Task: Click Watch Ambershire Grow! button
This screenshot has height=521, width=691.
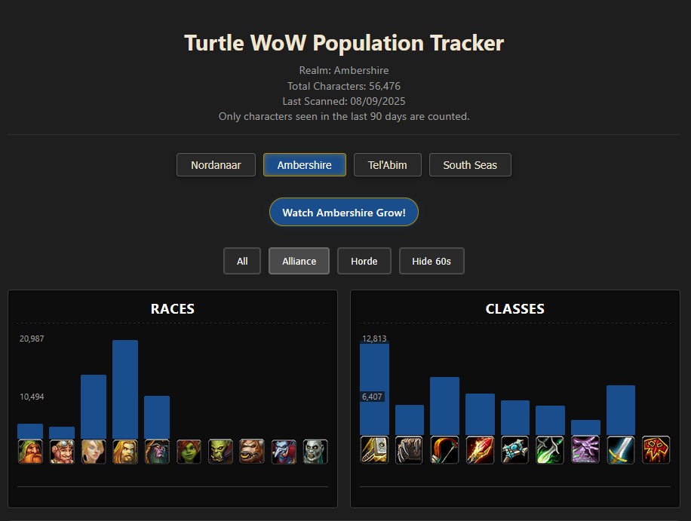Action: tap(344, 213)
